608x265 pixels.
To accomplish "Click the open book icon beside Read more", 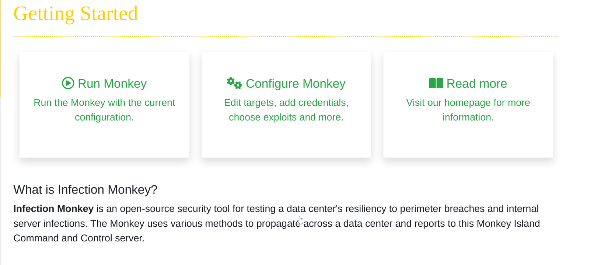I will [436, 83].
